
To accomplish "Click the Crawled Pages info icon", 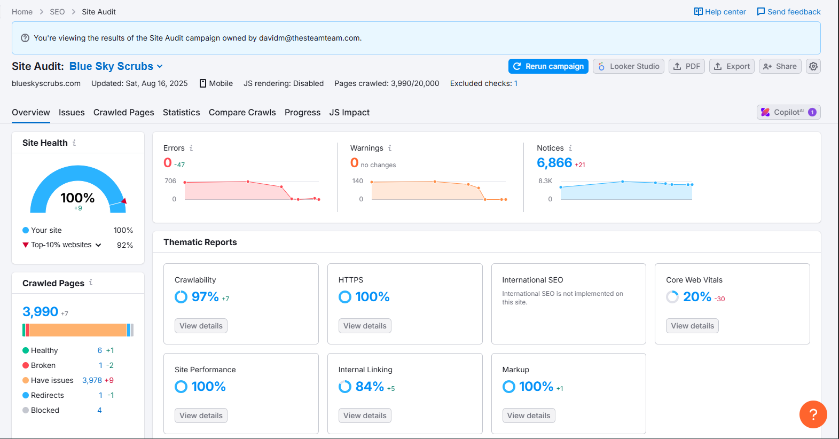I will pyautogui.click(x=91, y=283).
